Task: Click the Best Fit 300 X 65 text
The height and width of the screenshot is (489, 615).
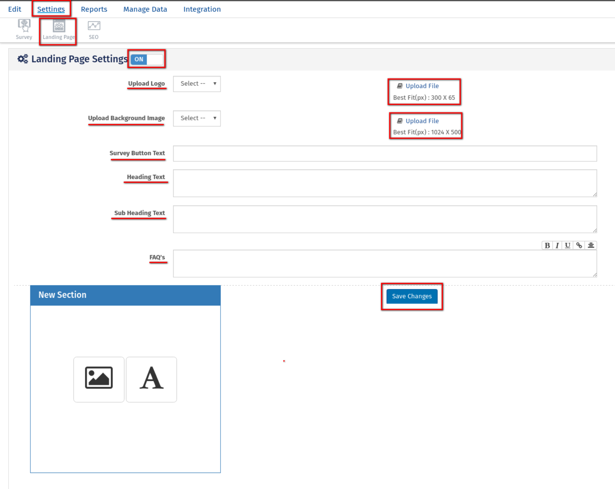Action: click(424, 98)
